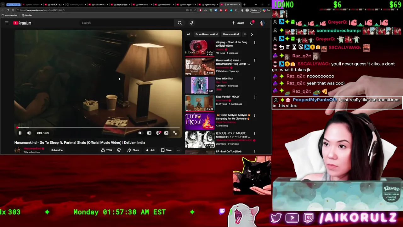Open the YouTube notifications bell

point(252,23)
